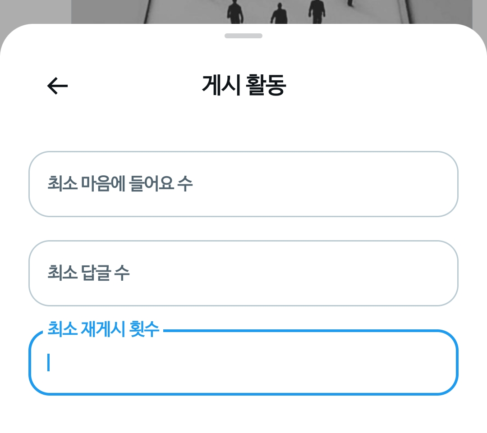This screenshot has width=487, height=433.
Task: Focus the 최소 마음에 들어요 수 input field
Action: pyautogui.click(x=243, y=184)
